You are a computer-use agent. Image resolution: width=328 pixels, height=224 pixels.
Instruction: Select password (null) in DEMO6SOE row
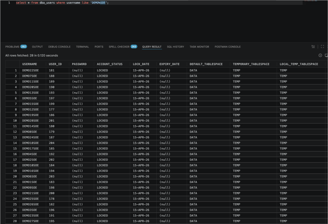tap(82, 176)
